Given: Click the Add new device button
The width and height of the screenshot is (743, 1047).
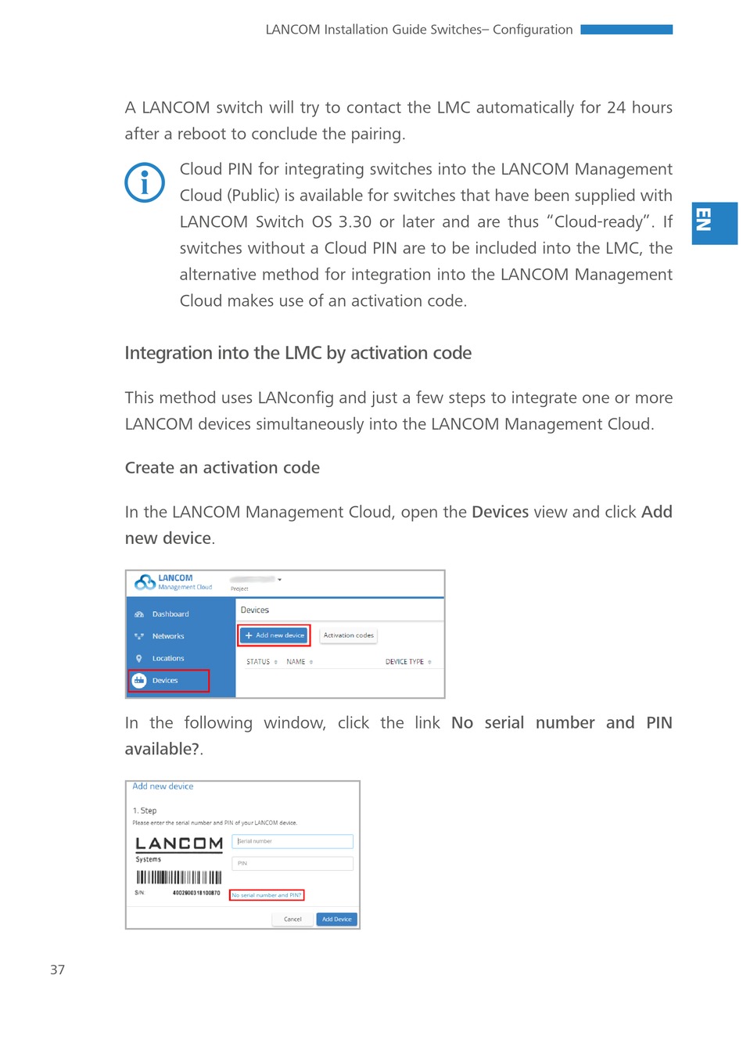Looking at the screenshot, I should [x=274, y=635].
